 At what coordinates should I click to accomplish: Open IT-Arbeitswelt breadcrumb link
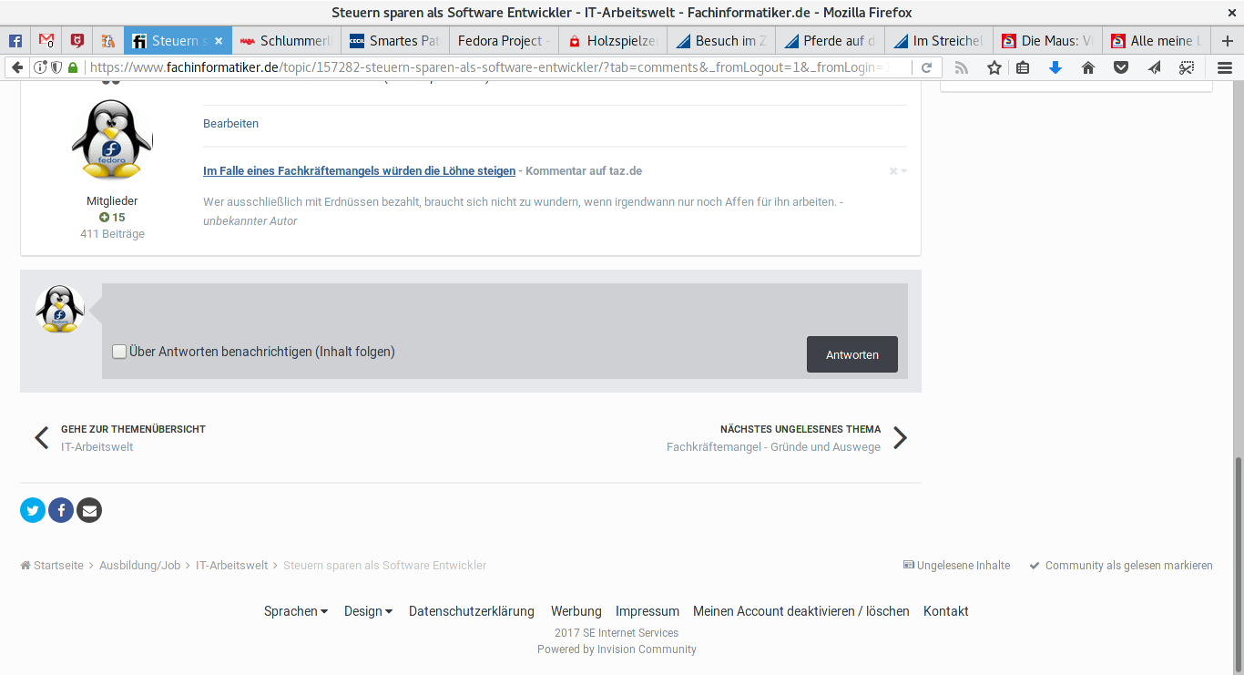click(232, 566)
